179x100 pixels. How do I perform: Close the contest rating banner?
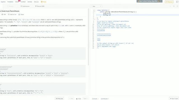[x=161, y=1]
